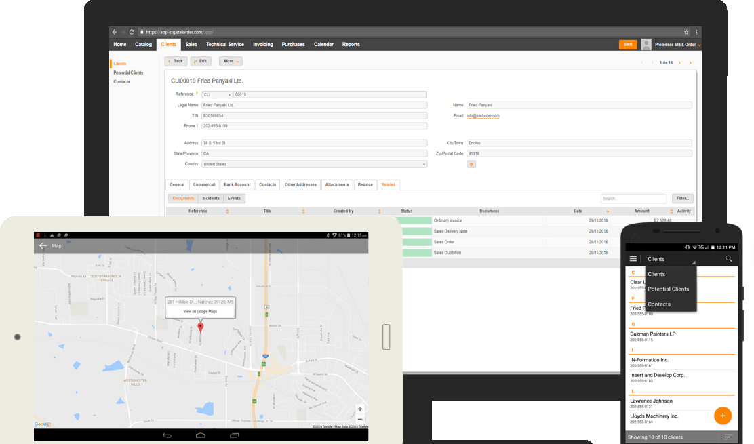Screen dimensions: 754x444
Task: Choose Contacts in the phone dropdown
Action: coord(659,304)
